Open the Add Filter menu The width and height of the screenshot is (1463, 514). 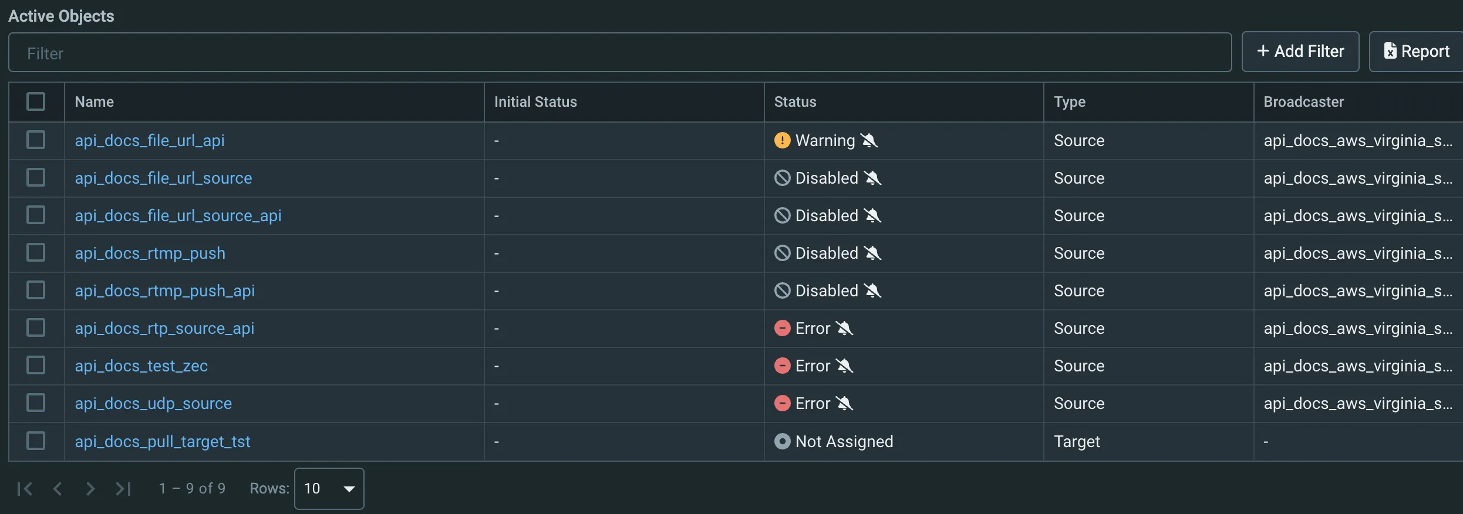[x=1300, y=52]
